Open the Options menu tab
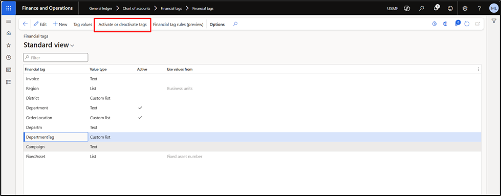This screenshot has width=501, height=196. [x=217, y=24]
